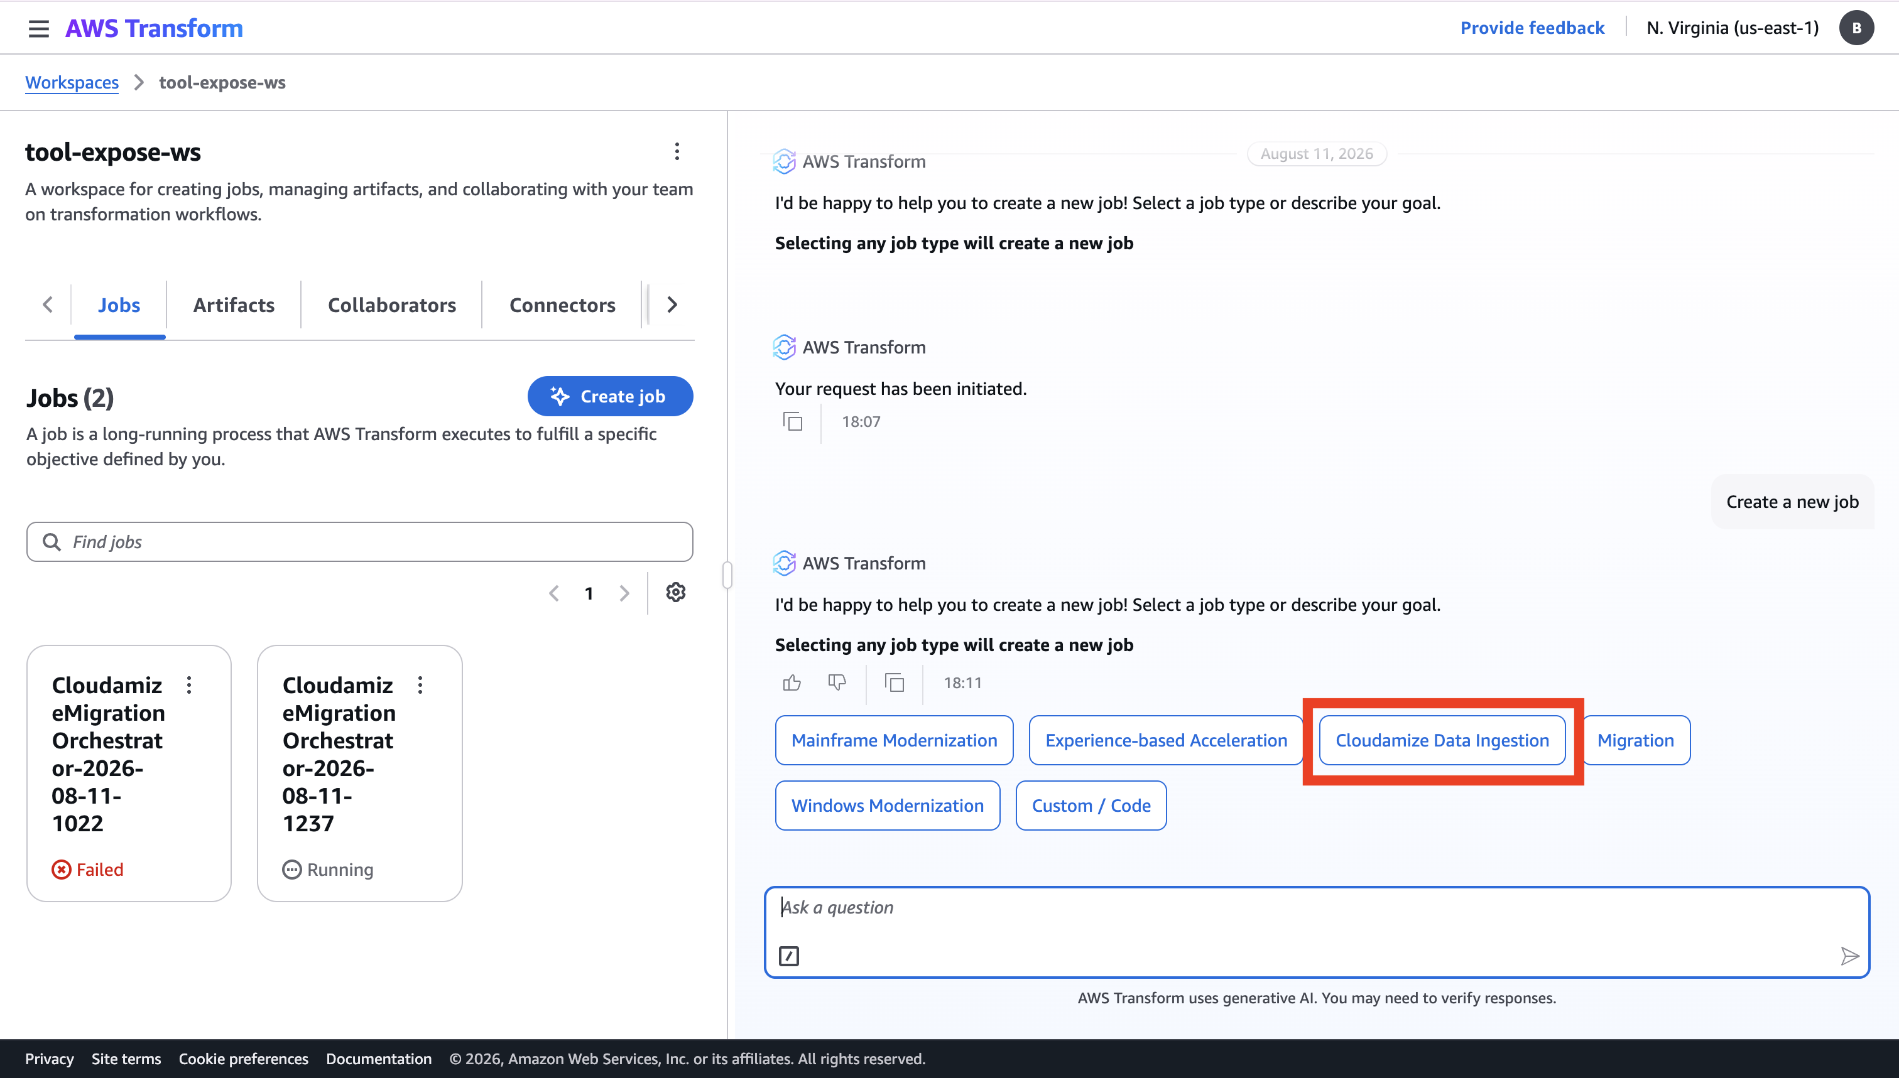Copy the 18:11 response message
The width and height of the screenshot is (1899, 1078).
(895, 682)
